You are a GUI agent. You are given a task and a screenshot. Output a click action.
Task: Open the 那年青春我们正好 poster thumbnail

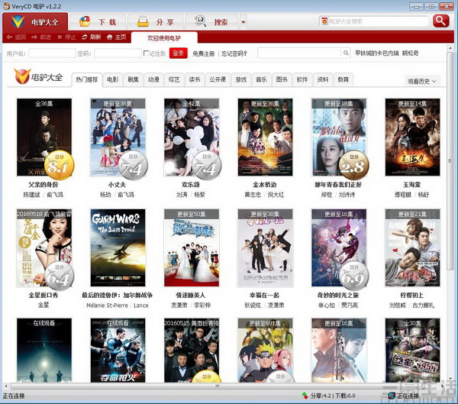[339, 137]
